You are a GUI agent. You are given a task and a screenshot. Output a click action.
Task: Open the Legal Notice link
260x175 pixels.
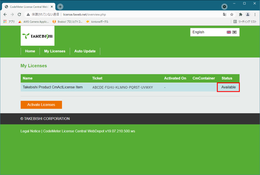click(x=30, y=131)
